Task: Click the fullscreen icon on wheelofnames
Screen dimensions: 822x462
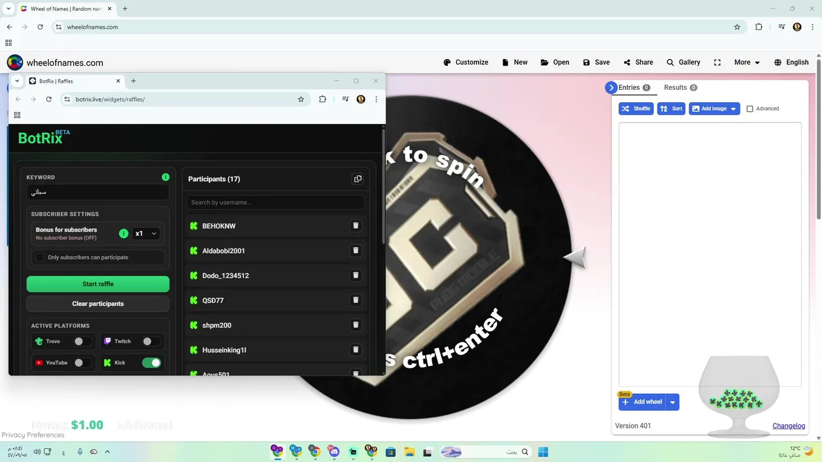Action: point(717,62)
